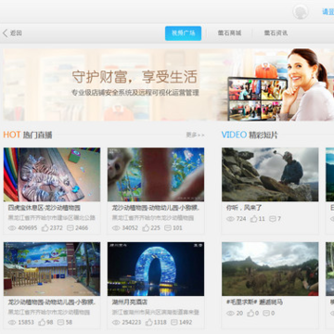The width and height of the screenshot is (334, 334).
Task: Click comment icon on 邂逅斑马 card
Action: point(266,314)
